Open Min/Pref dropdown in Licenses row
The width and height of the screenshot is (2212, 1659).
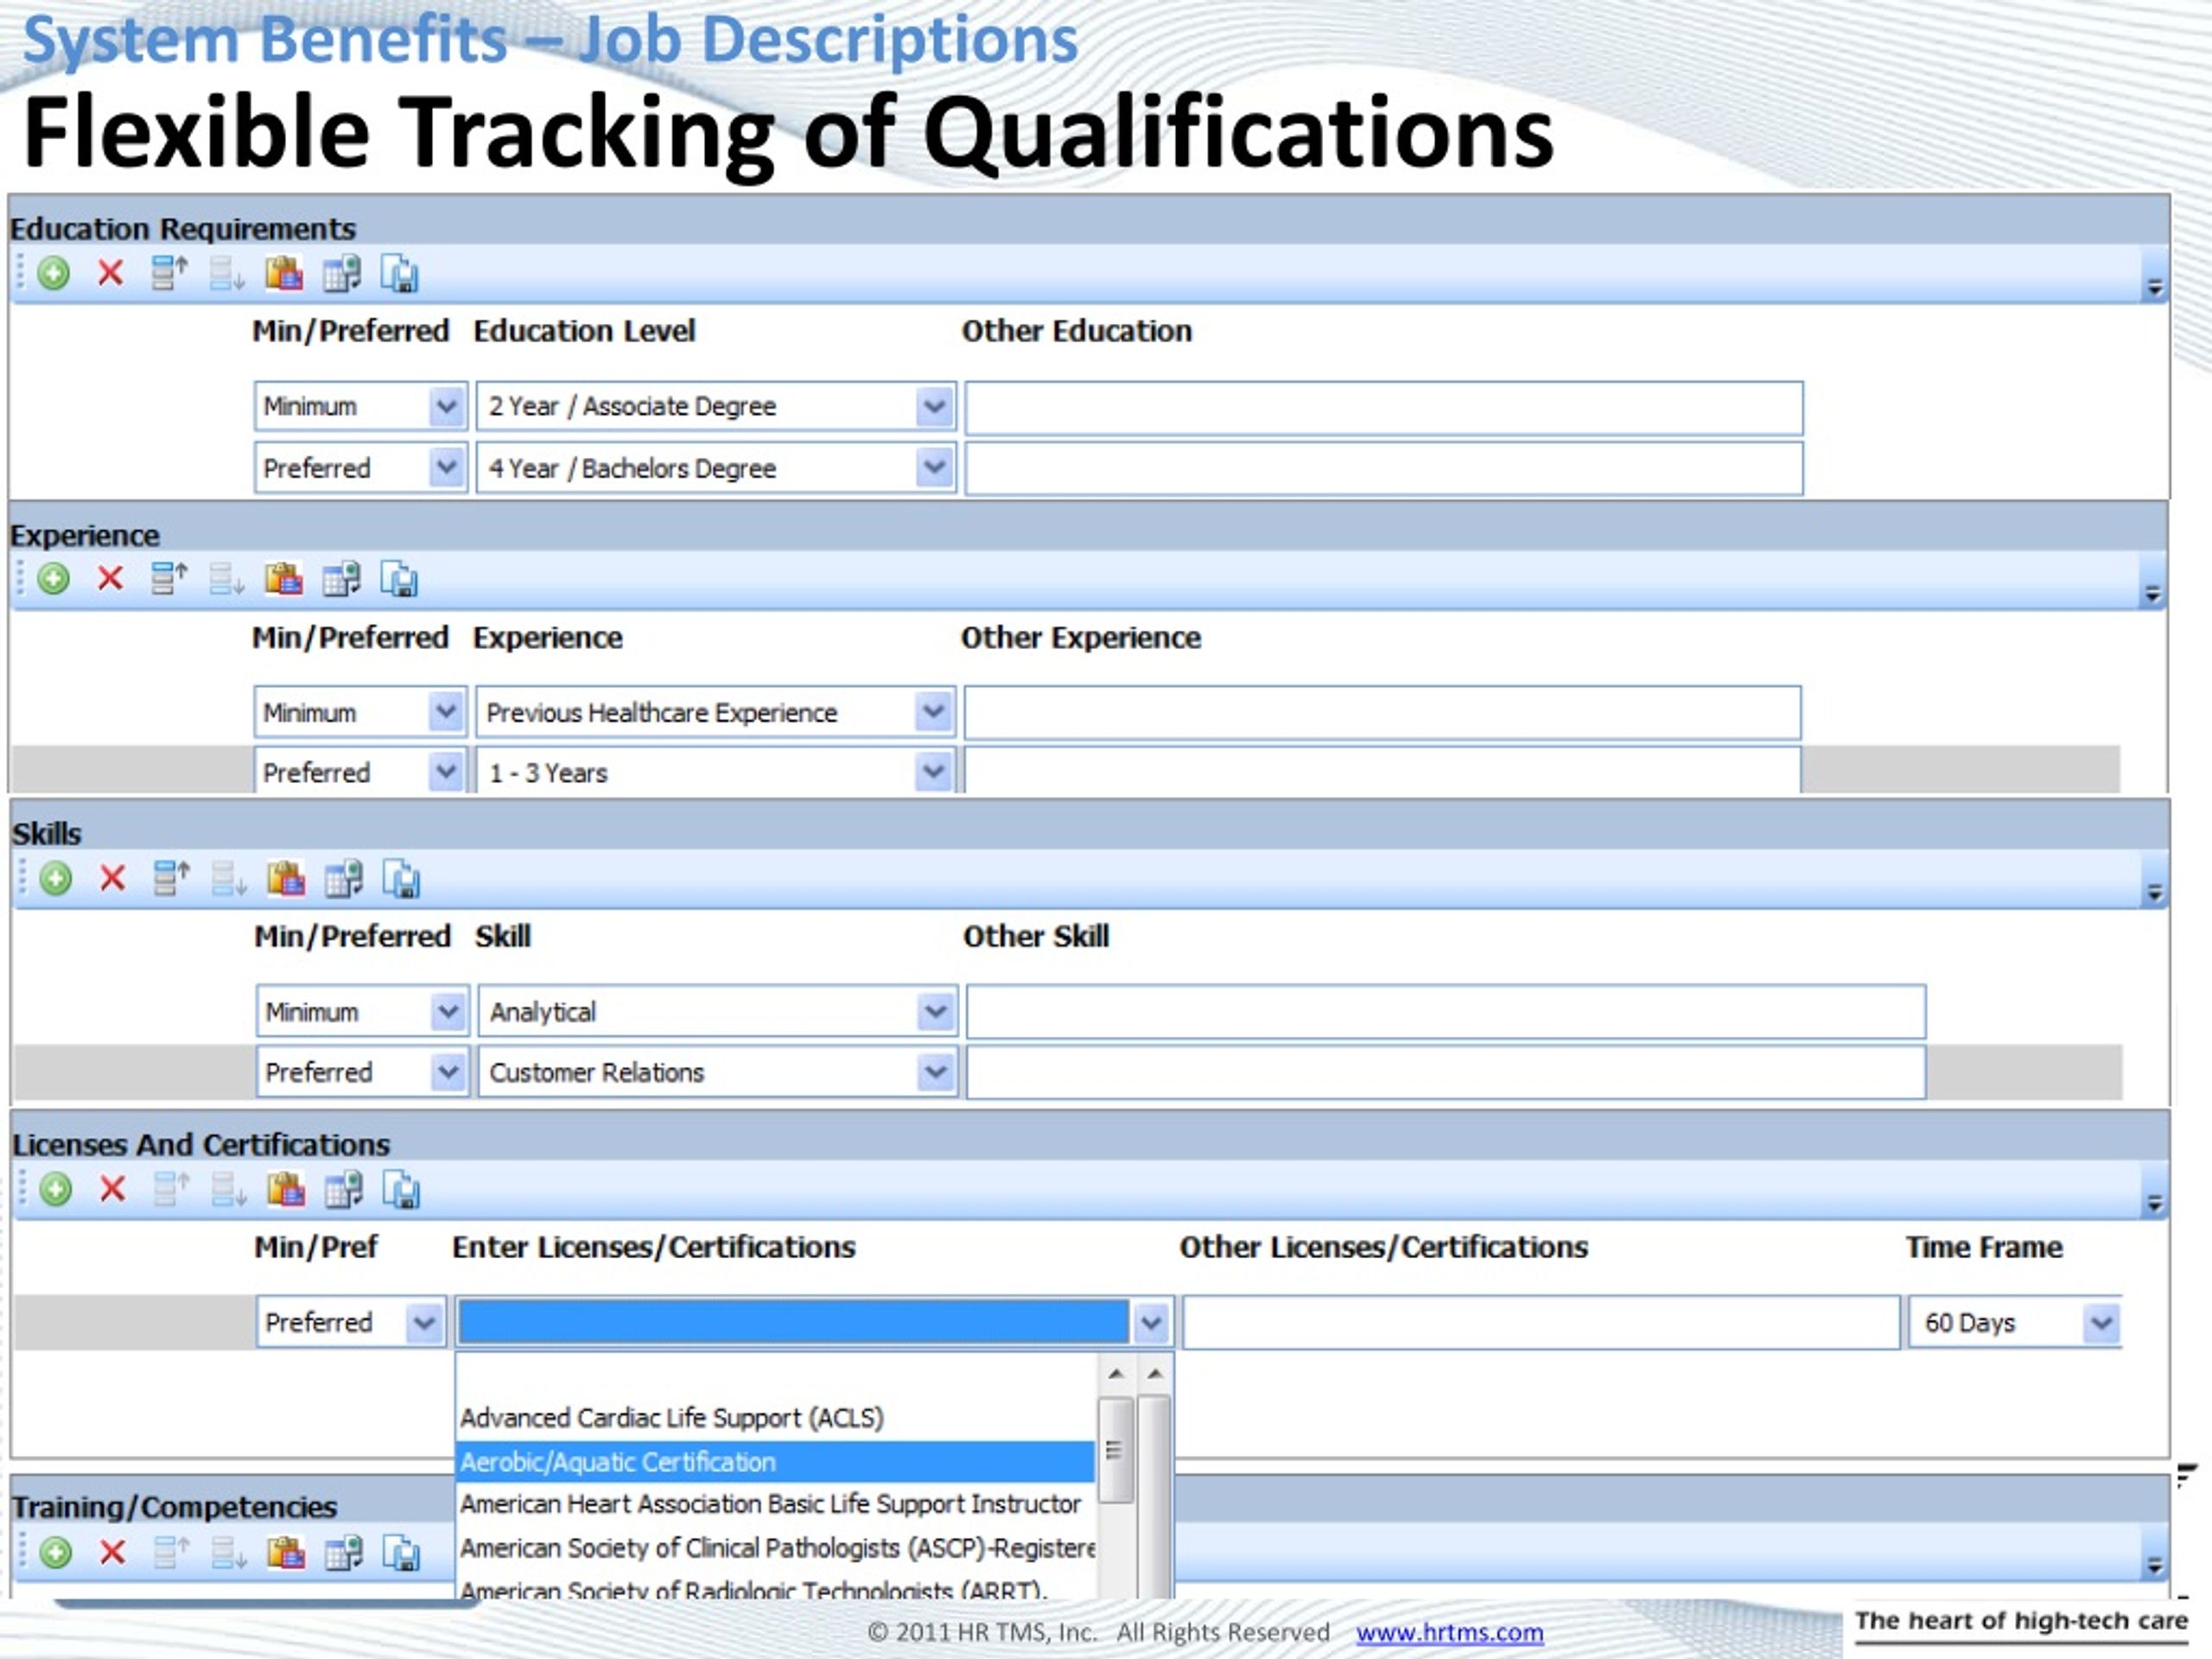click(x=424, y=1323)
